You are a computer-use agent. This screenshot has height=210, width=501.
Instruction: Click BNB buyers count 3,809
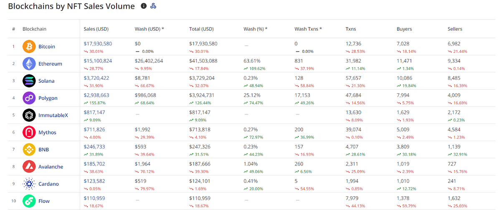(x=403, y=146)
